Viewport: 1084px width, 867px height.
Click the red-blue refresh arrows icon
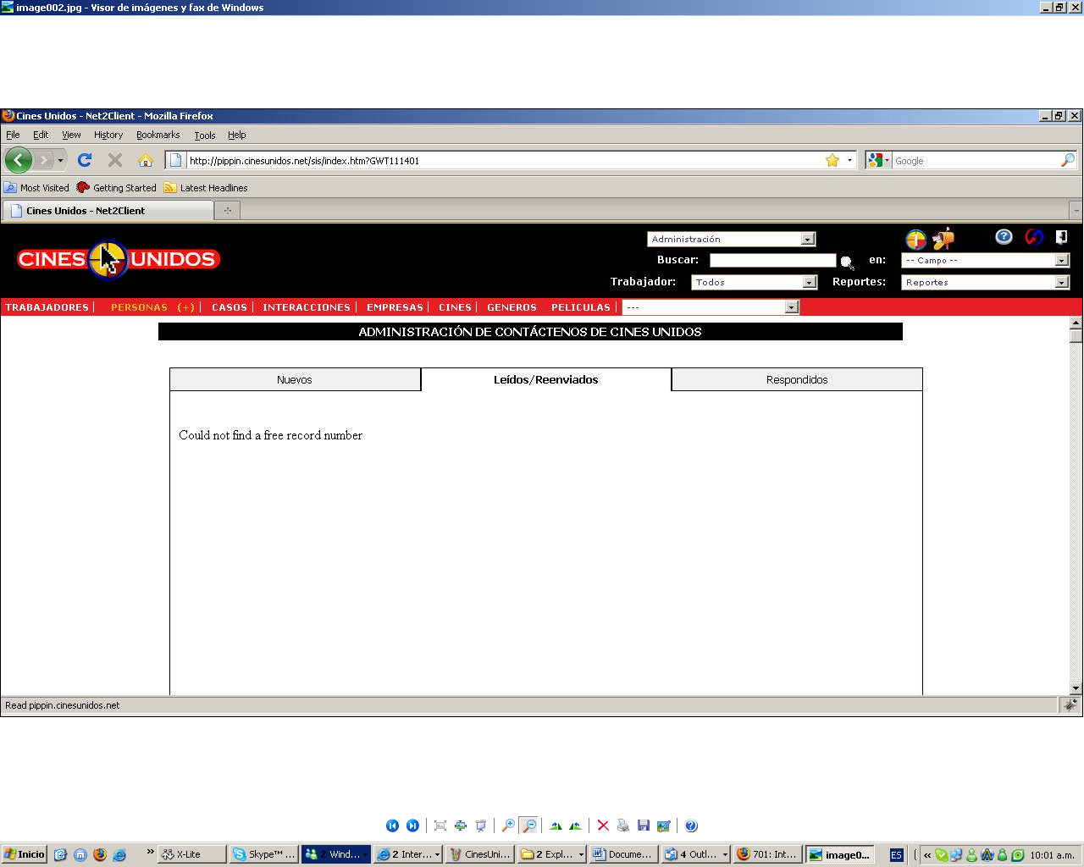click(1034, 237)
